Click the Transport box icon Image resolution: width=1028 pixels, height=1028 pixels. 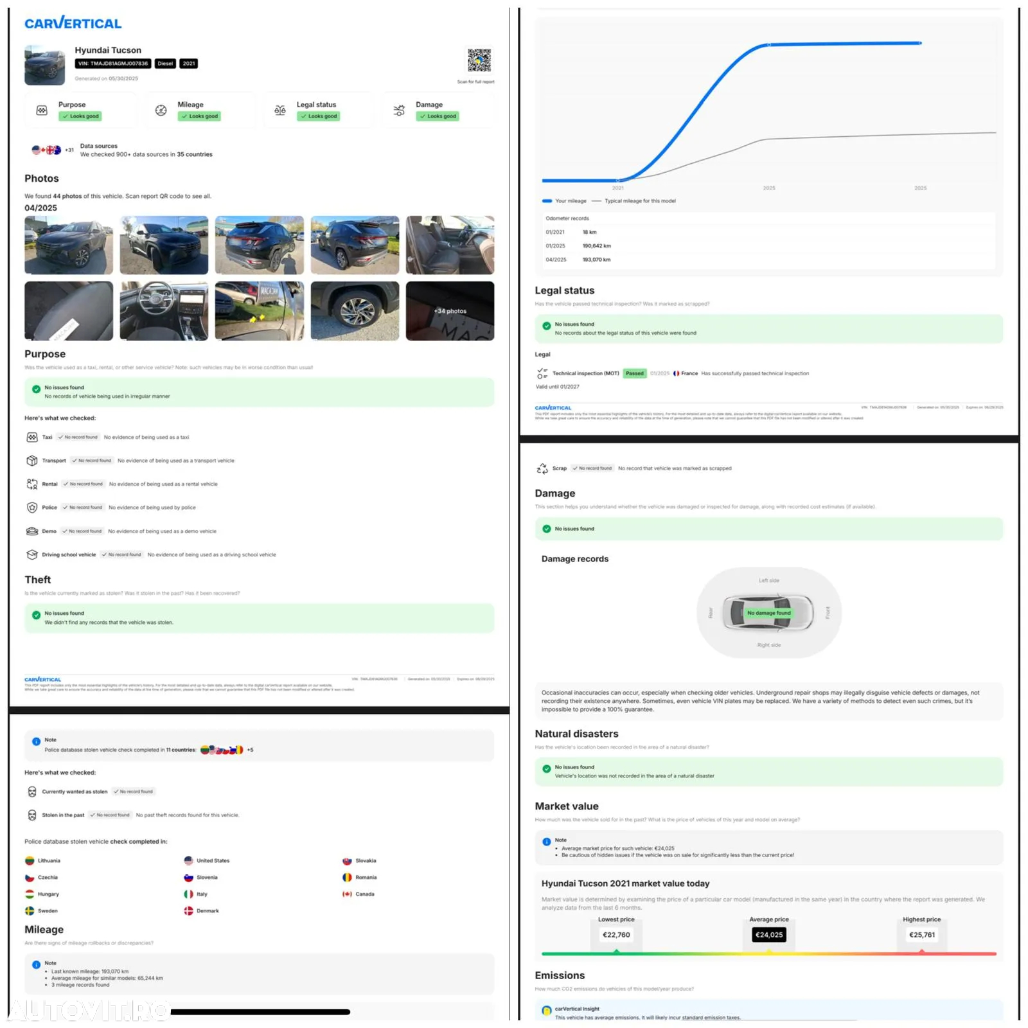tap(31, 461)
